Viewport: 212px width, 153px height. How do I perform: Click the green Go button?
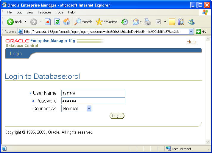(201, 31)
